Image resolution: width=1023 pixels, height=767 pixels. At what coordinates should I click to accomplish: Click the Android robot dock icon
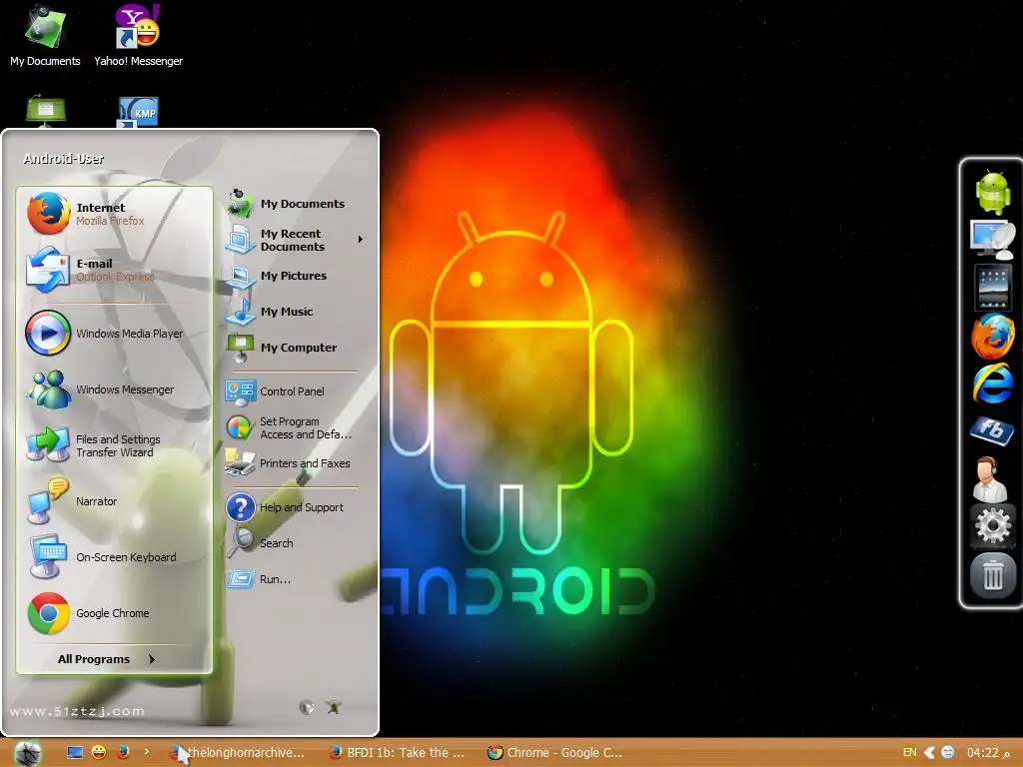click(x=992, y=192)
